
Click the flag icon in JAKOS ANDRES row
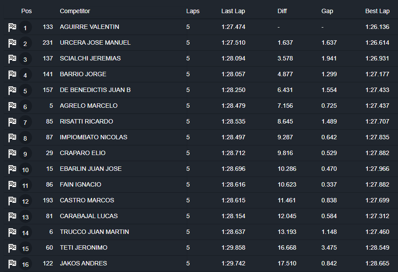click(x=12, y=264)
